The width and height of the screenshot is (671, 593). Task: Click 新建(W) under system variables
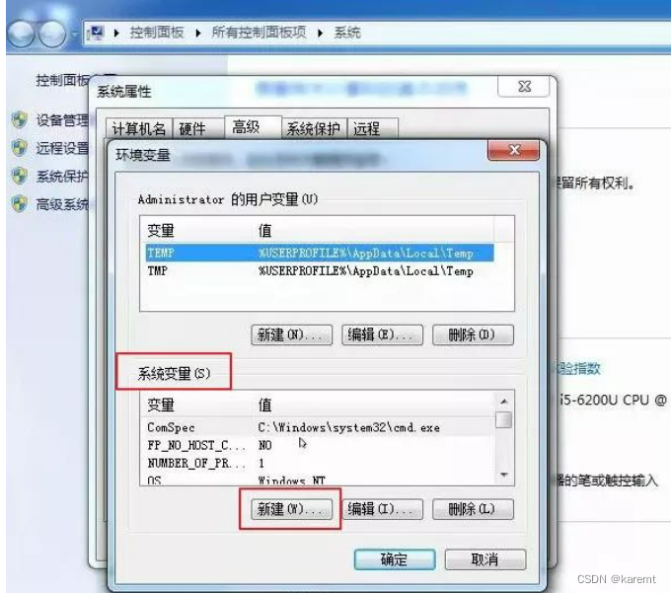pos(291,509)
